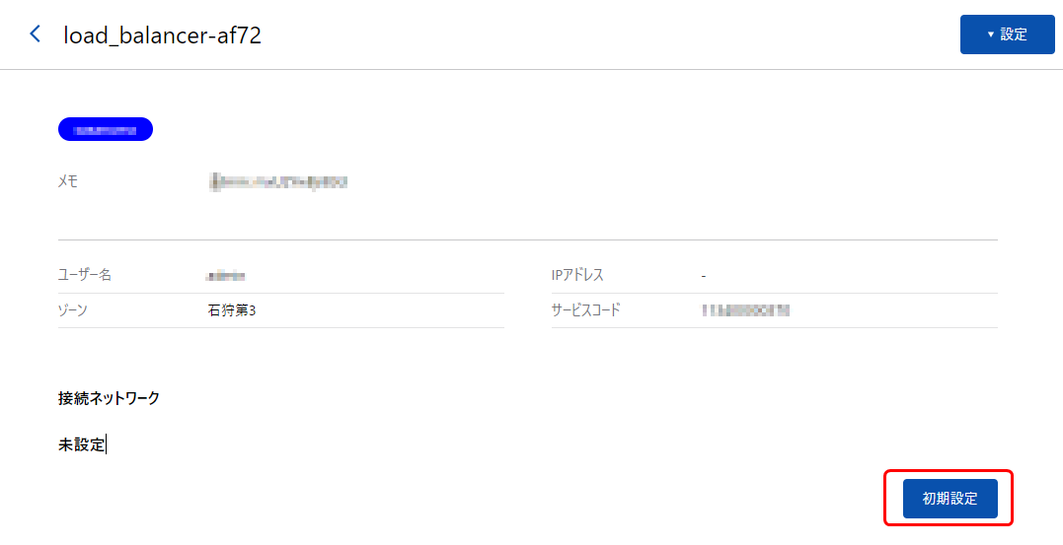The width and height of the screenshot is (1063, 545).
Task: Select the load_balancer-af72 page title
Action: (162, 35)
